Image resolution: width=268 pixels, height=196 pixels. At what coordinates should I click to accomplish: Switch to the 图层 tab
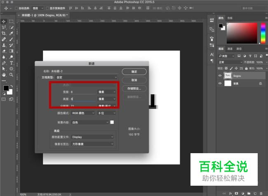[221, 49]
